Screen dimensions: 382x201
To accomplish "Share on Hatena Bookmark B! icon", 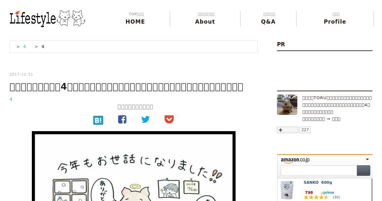I will [x=98, y=120].
